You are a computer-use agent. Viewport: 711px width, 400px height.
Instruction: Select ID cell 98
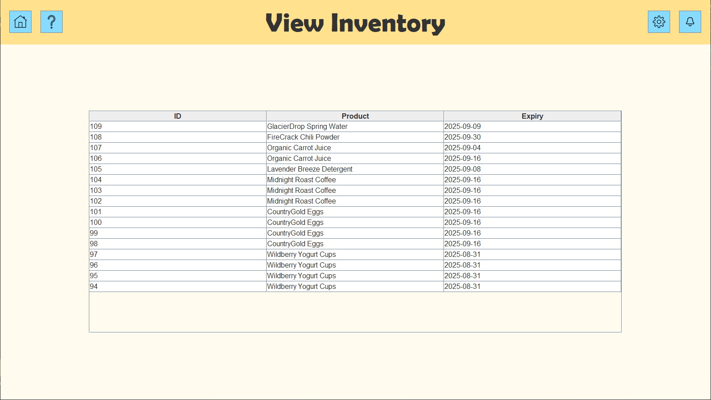pos(178,244)
